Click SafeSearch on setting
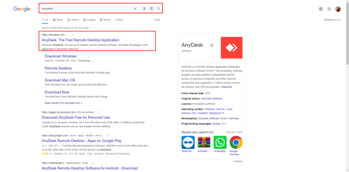 pos(332,20)
